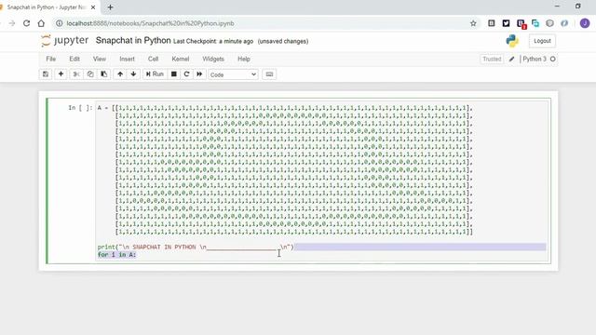Click the blue stacked-squares extension icon
The width and height of the screenshot is (596, 335).
[535, 23]
